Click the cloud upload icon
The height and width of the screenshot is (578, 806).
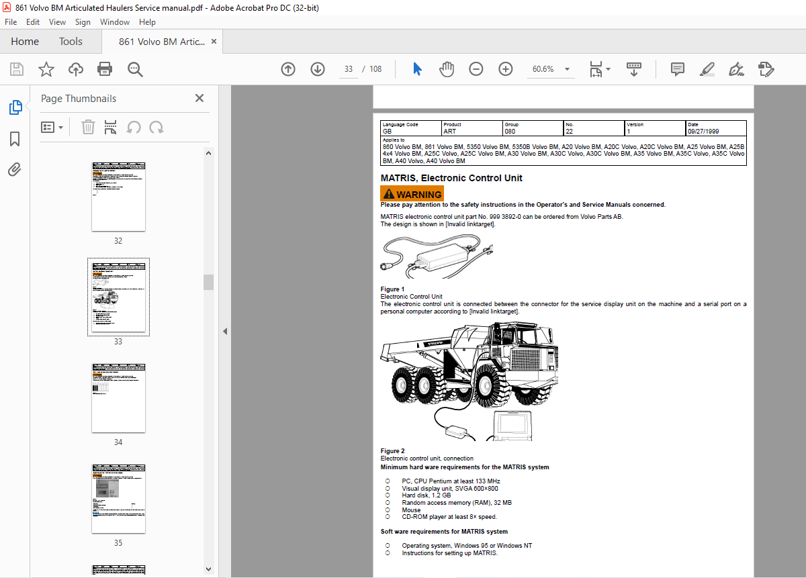click(75, 69)
